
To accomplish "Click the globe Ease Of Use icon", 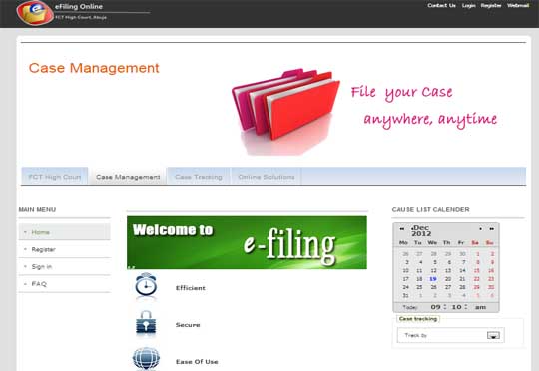I will (146, 359).
